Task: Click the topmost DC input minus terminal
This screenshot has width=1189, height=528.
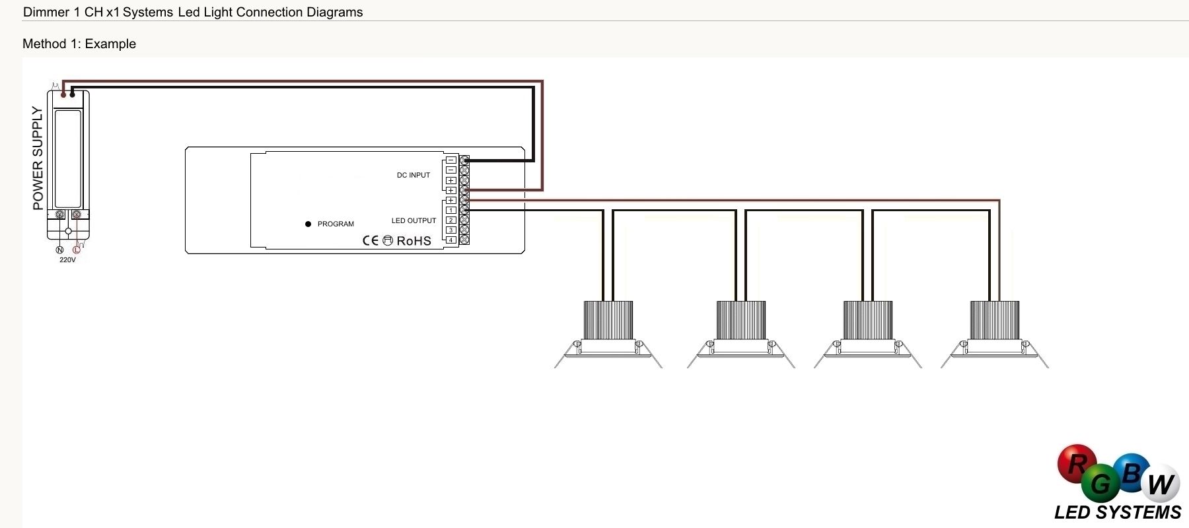Action: click(x=451, y=160)
